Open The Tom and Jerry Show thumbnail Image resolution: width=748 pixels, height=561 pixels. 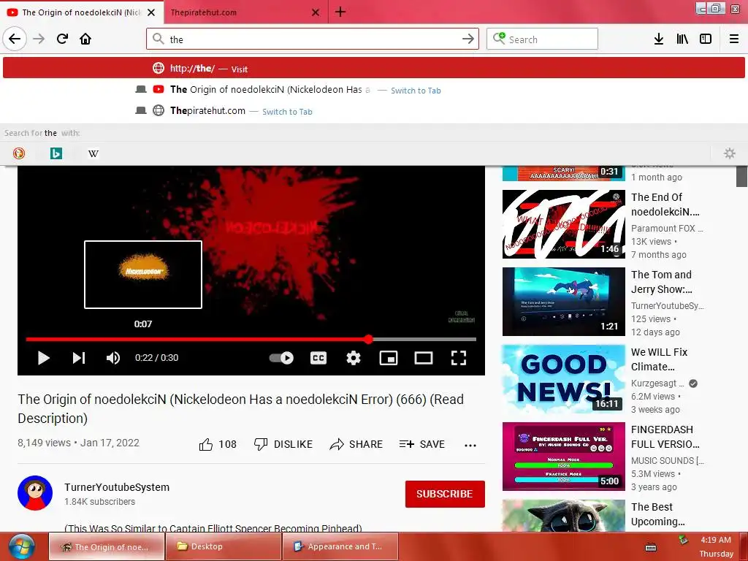(563, 302)
